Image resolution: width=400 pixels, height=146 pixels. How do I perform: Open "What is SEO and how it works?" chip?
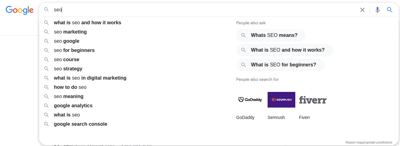click(285, 50)
